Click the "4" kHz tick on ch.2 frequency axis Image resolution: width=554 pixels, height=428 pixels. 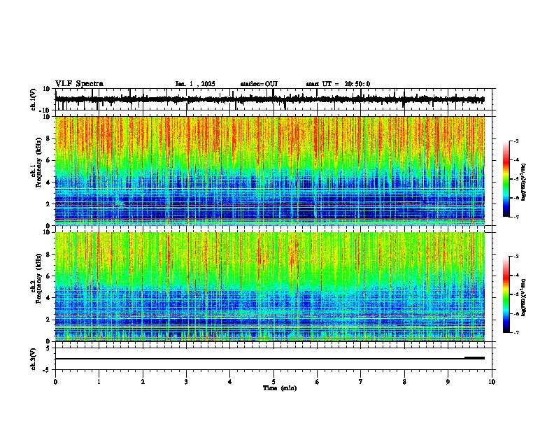tap(48, 298)
